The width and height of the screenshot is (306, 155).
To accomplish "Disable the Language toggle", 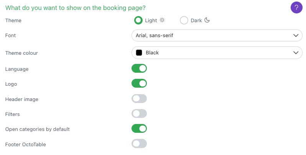I will (x=139, y=69).
